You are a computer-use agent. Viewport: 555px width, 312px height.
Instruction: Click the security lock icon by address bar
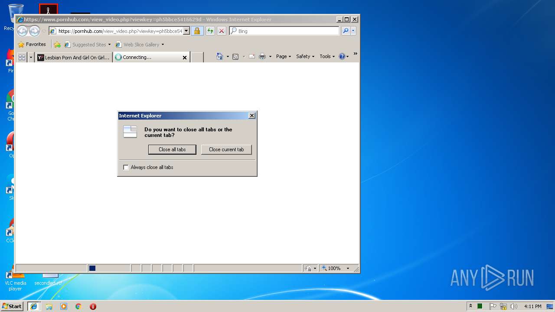point(197,31)
